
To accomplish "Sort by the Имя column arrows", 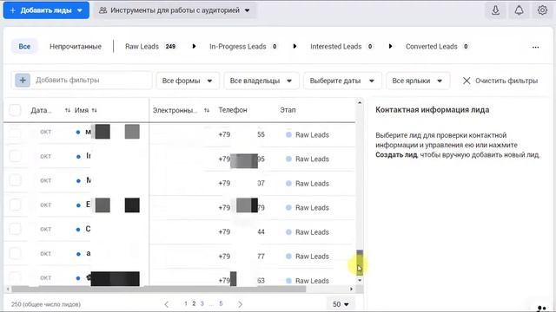I will coord(95,110).
